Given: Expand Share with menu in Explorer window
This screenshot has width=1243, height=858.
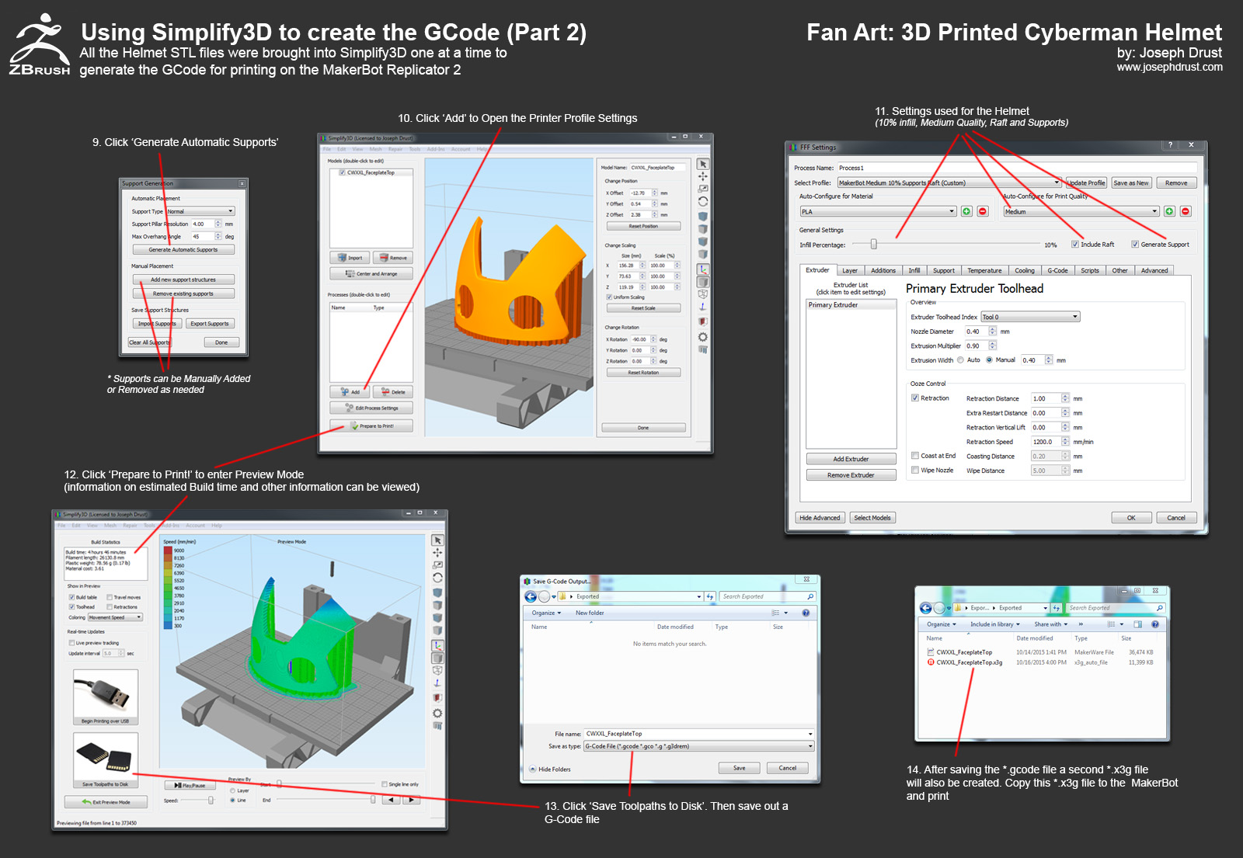Looking at the screenshot, I should pos(1051,624).
